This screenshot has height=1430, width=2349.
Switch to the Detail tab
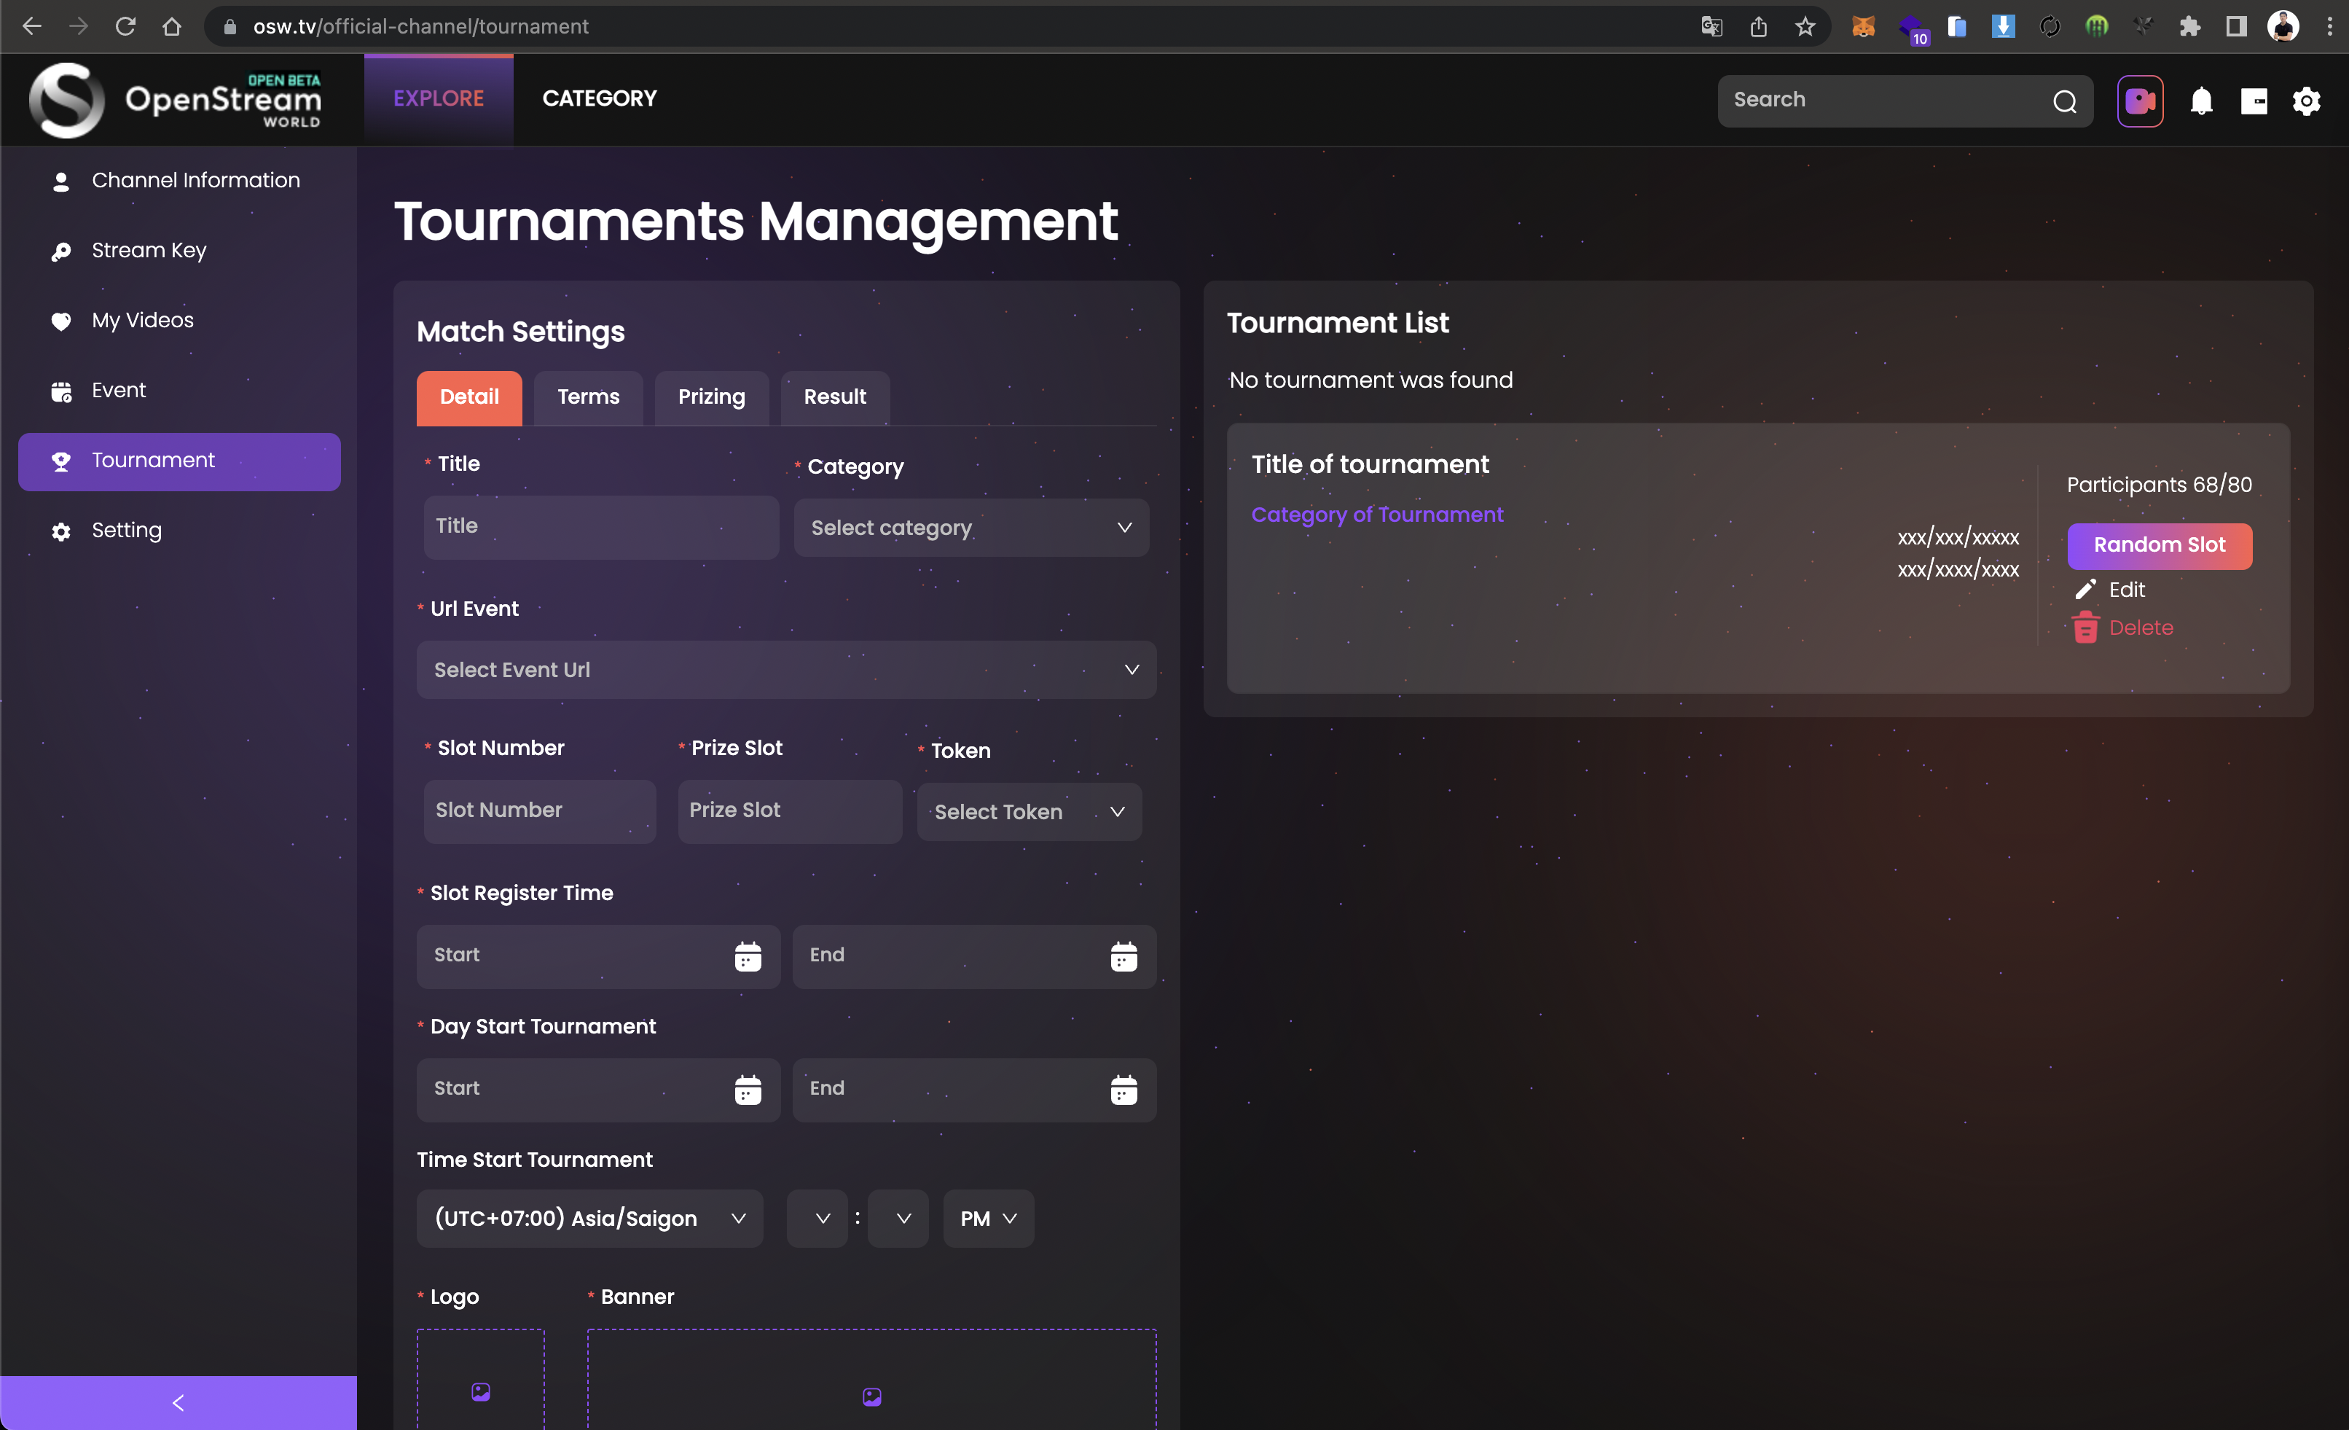[469, 396]
